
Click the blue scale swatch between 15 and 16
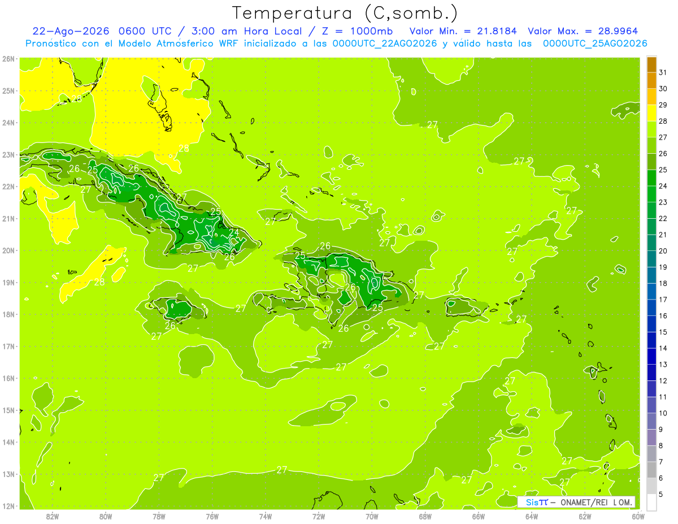pos(652,324)
